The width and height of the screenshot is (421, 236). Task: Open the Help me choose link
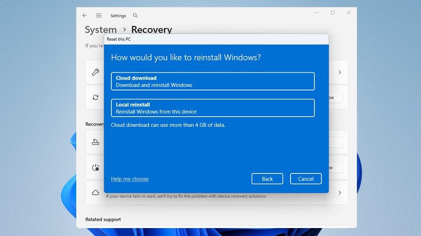(x=130, y=179)
